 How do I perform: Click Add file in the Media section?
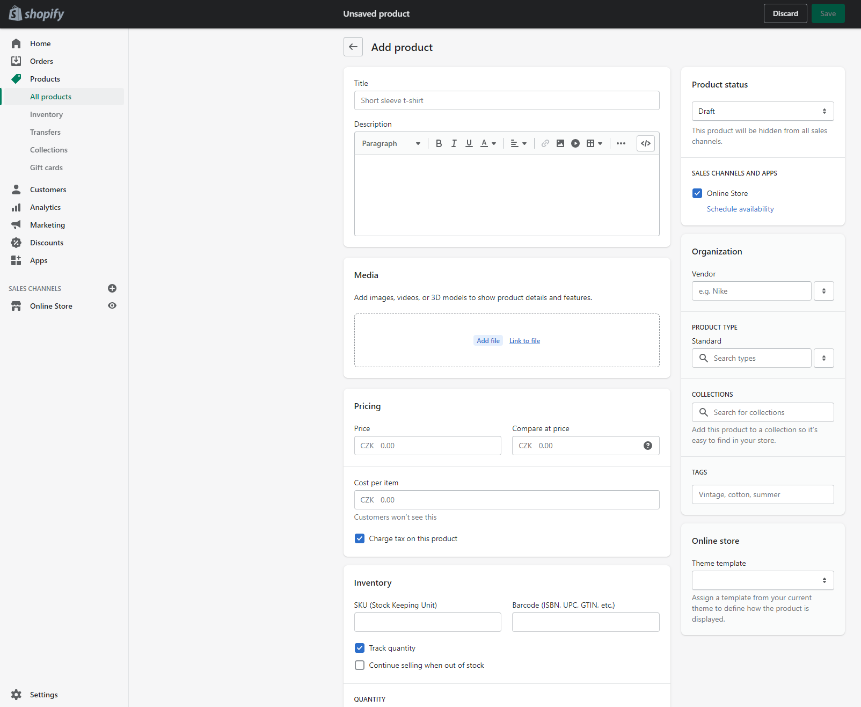(487, 340)
